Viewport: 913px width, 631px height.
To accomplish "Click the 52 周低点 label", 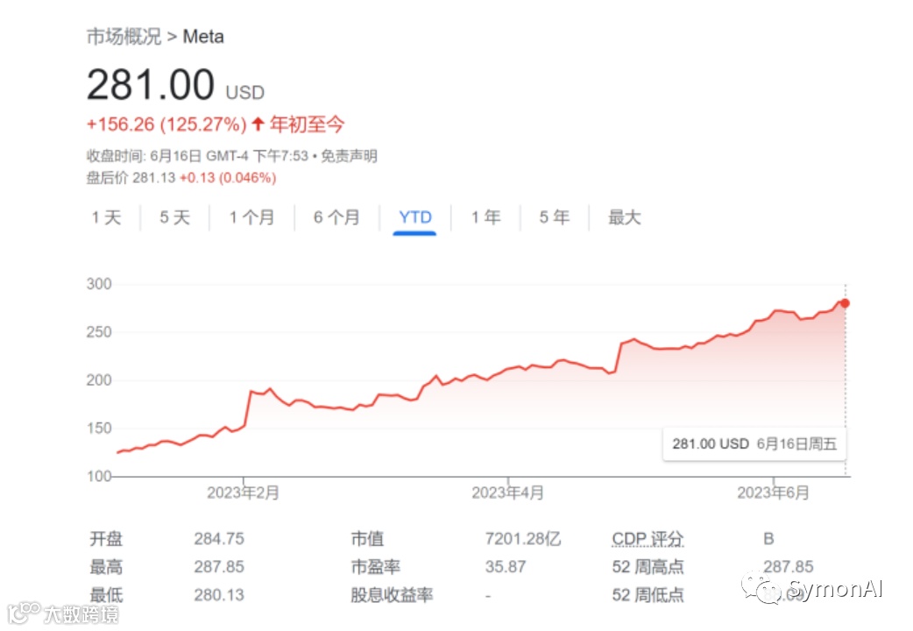I will click(x=648, y=595).
